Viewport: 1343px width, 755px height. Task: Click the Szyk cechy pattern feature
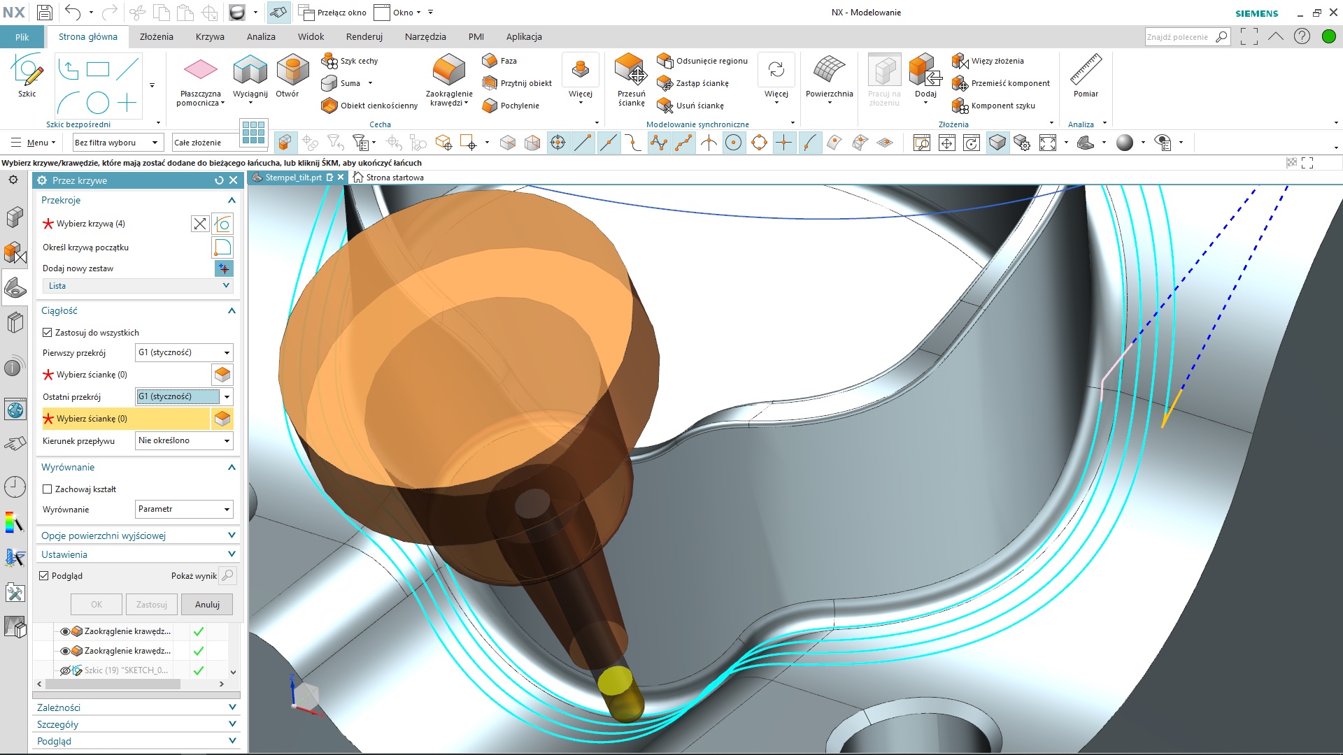tap(350, 61)
